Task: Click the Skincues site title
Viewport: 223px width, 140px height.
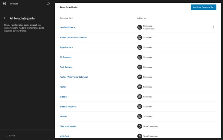Action: (14, 4)
